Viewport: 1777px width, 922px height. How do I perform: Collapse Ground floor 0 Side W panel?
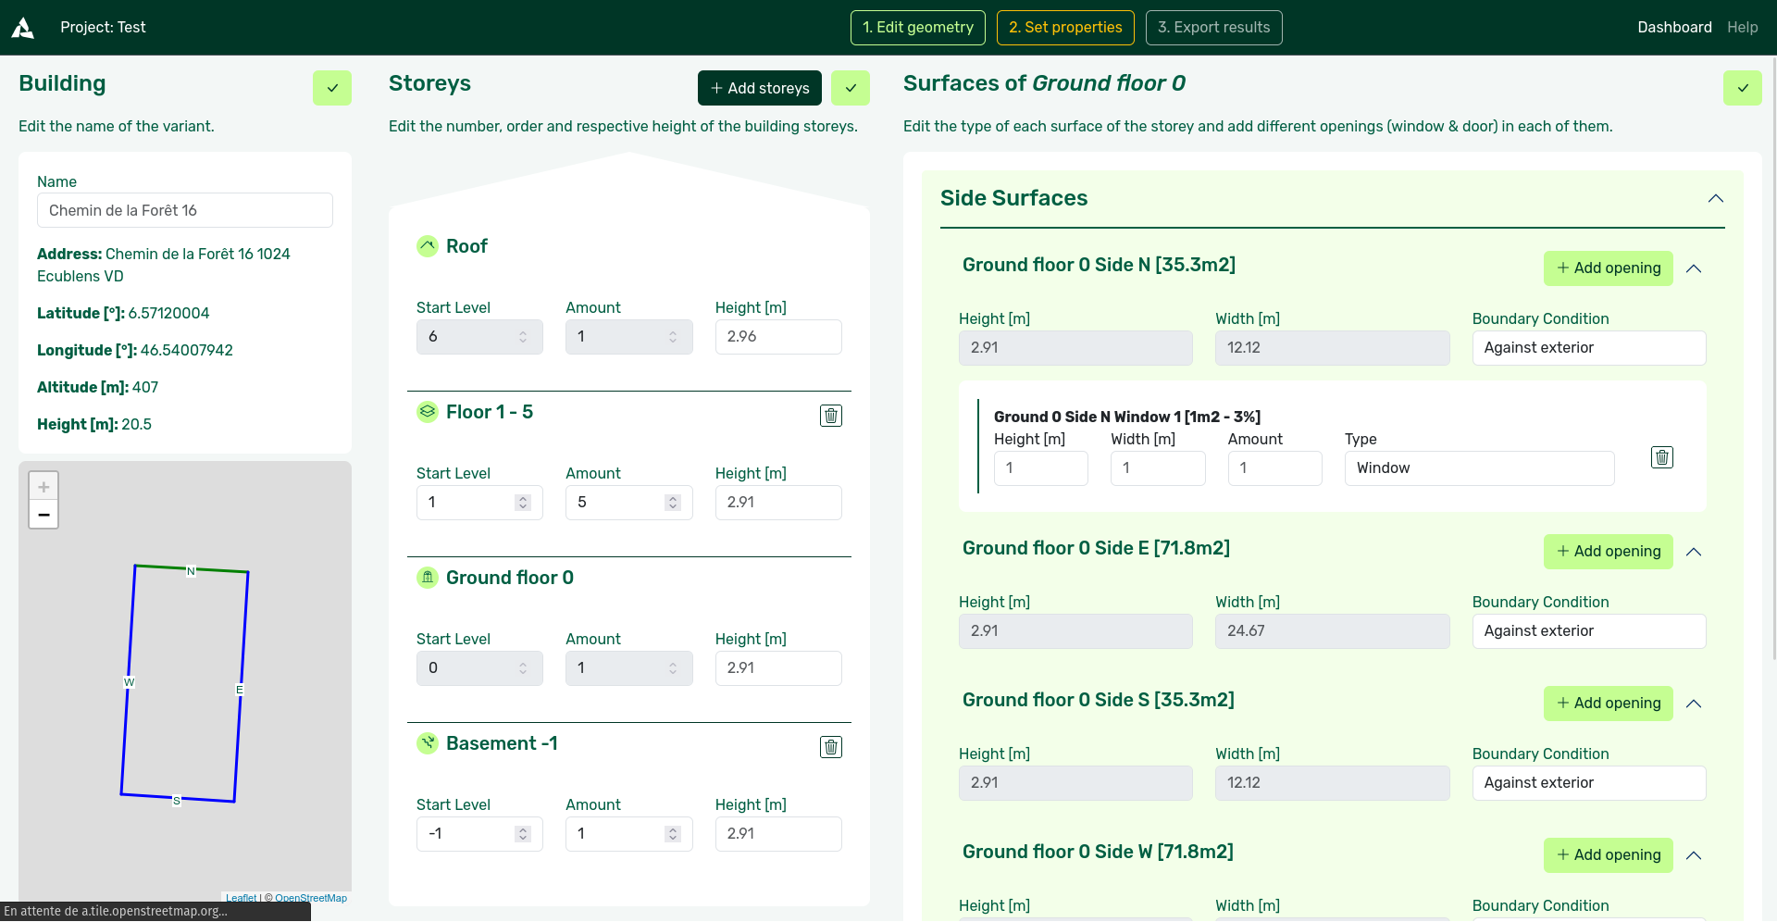[1694, 855]
